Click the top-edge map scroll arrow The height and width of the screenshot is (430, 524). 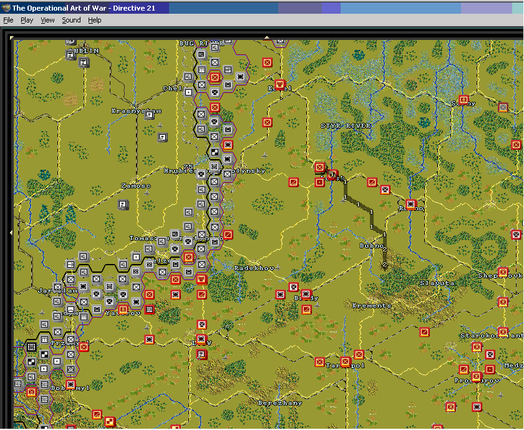pos(267,37)
